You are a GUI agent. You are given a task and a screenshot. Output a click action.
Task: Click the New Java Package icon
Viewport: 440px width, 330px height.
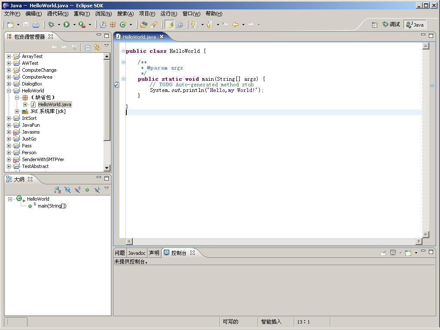pyautogui.click(x=113, y=25)
